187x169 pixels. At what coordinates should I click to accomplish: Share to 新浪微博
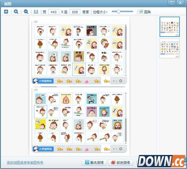120,162
